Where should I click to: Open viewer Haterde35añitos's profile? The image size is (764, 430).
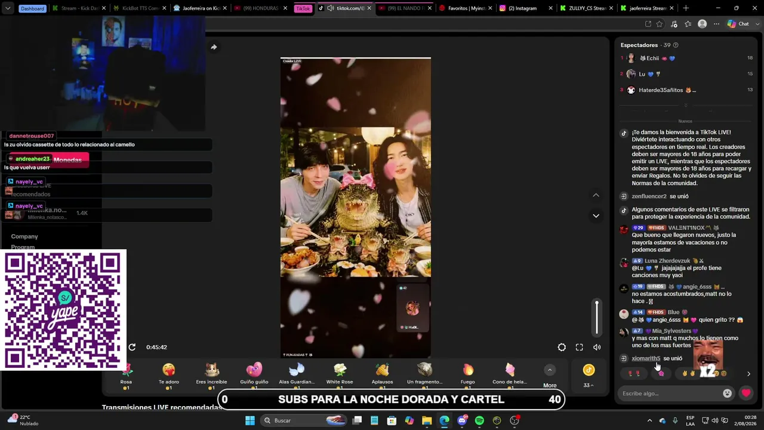(x=661, y=90)
